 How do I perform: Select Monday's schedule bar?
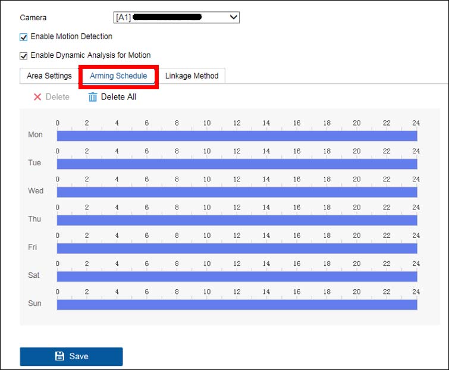[237, 136]
